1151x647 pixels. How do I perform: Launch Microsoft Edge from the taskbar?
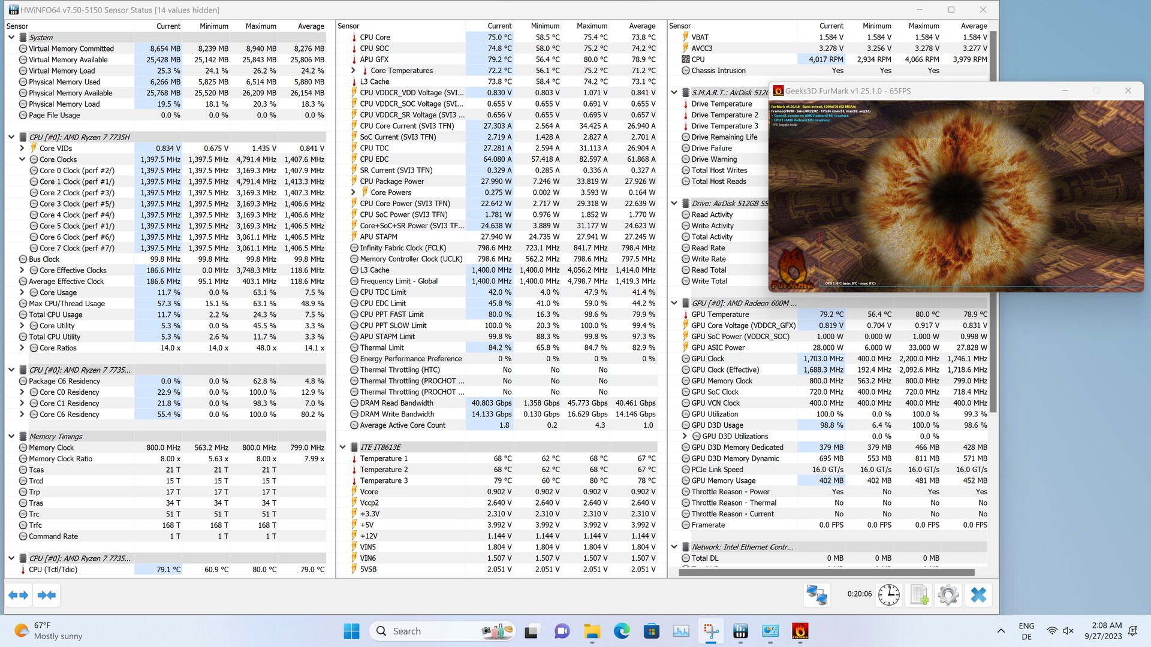[622, 631]
